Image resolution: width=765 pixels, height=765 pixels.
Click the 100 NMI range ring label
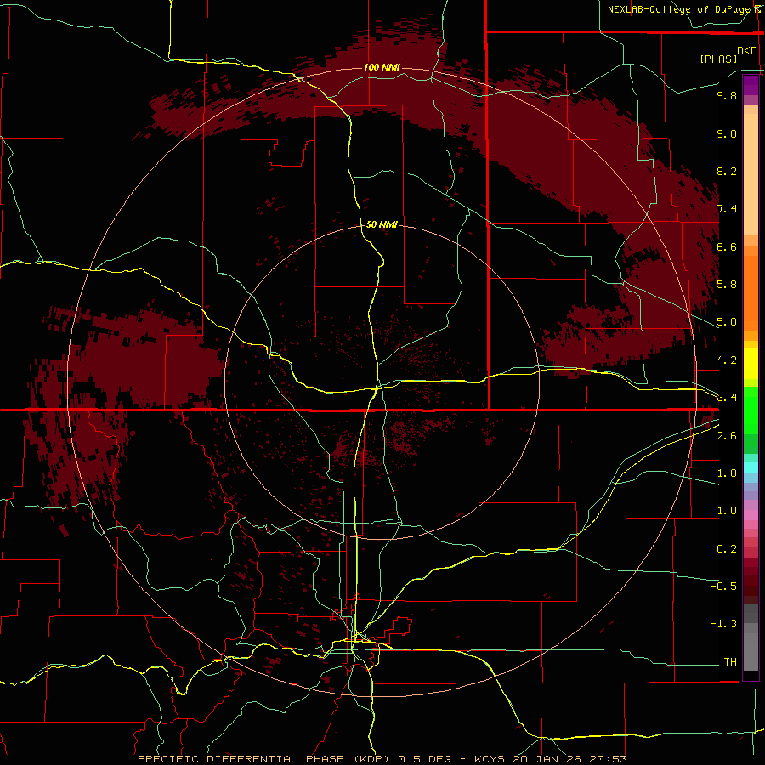coord(382,67)
